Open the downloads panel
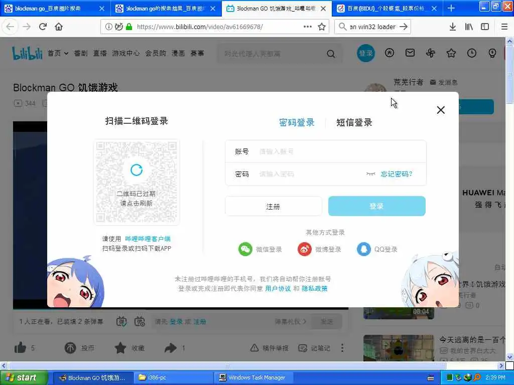 tap(452, 27)
